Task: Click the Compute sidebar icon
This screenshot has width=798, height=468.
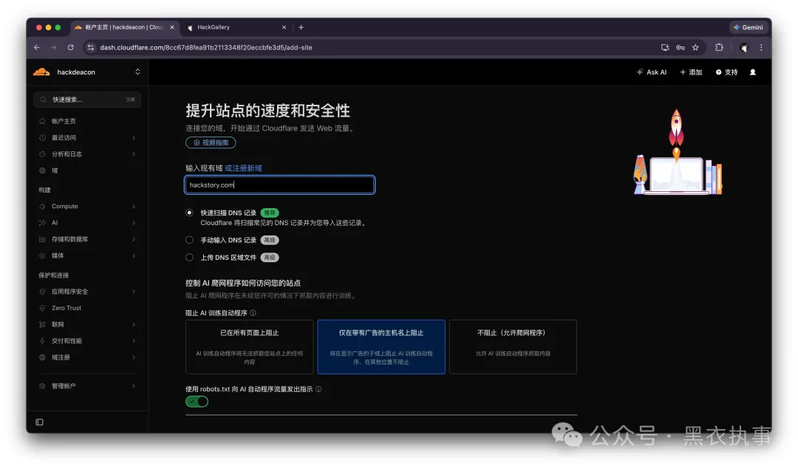Action: tap(42, 207)
